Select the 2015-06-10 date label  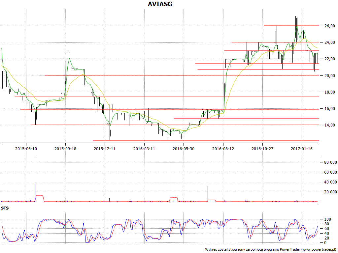[26, 149]
